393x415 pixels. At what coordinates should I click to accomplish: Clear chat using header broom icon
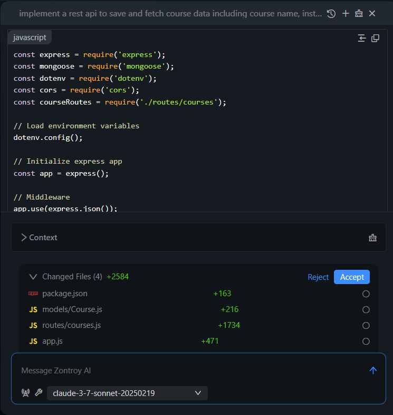tap(359, 14)
